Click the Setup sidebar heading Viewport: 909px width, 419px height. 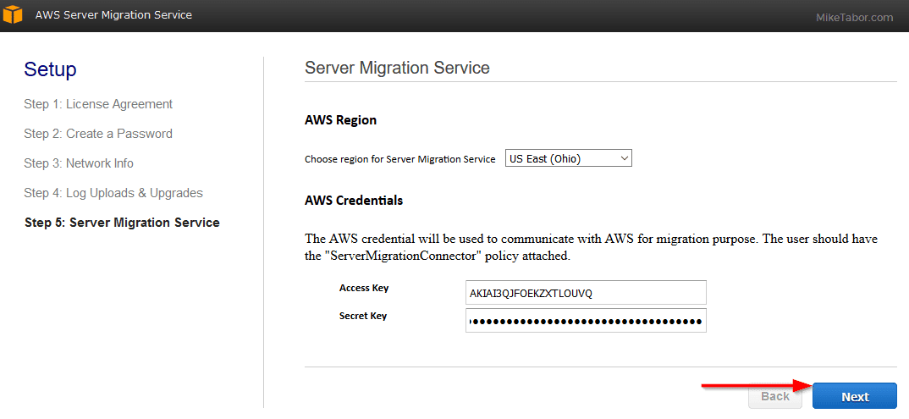(50, 69)
